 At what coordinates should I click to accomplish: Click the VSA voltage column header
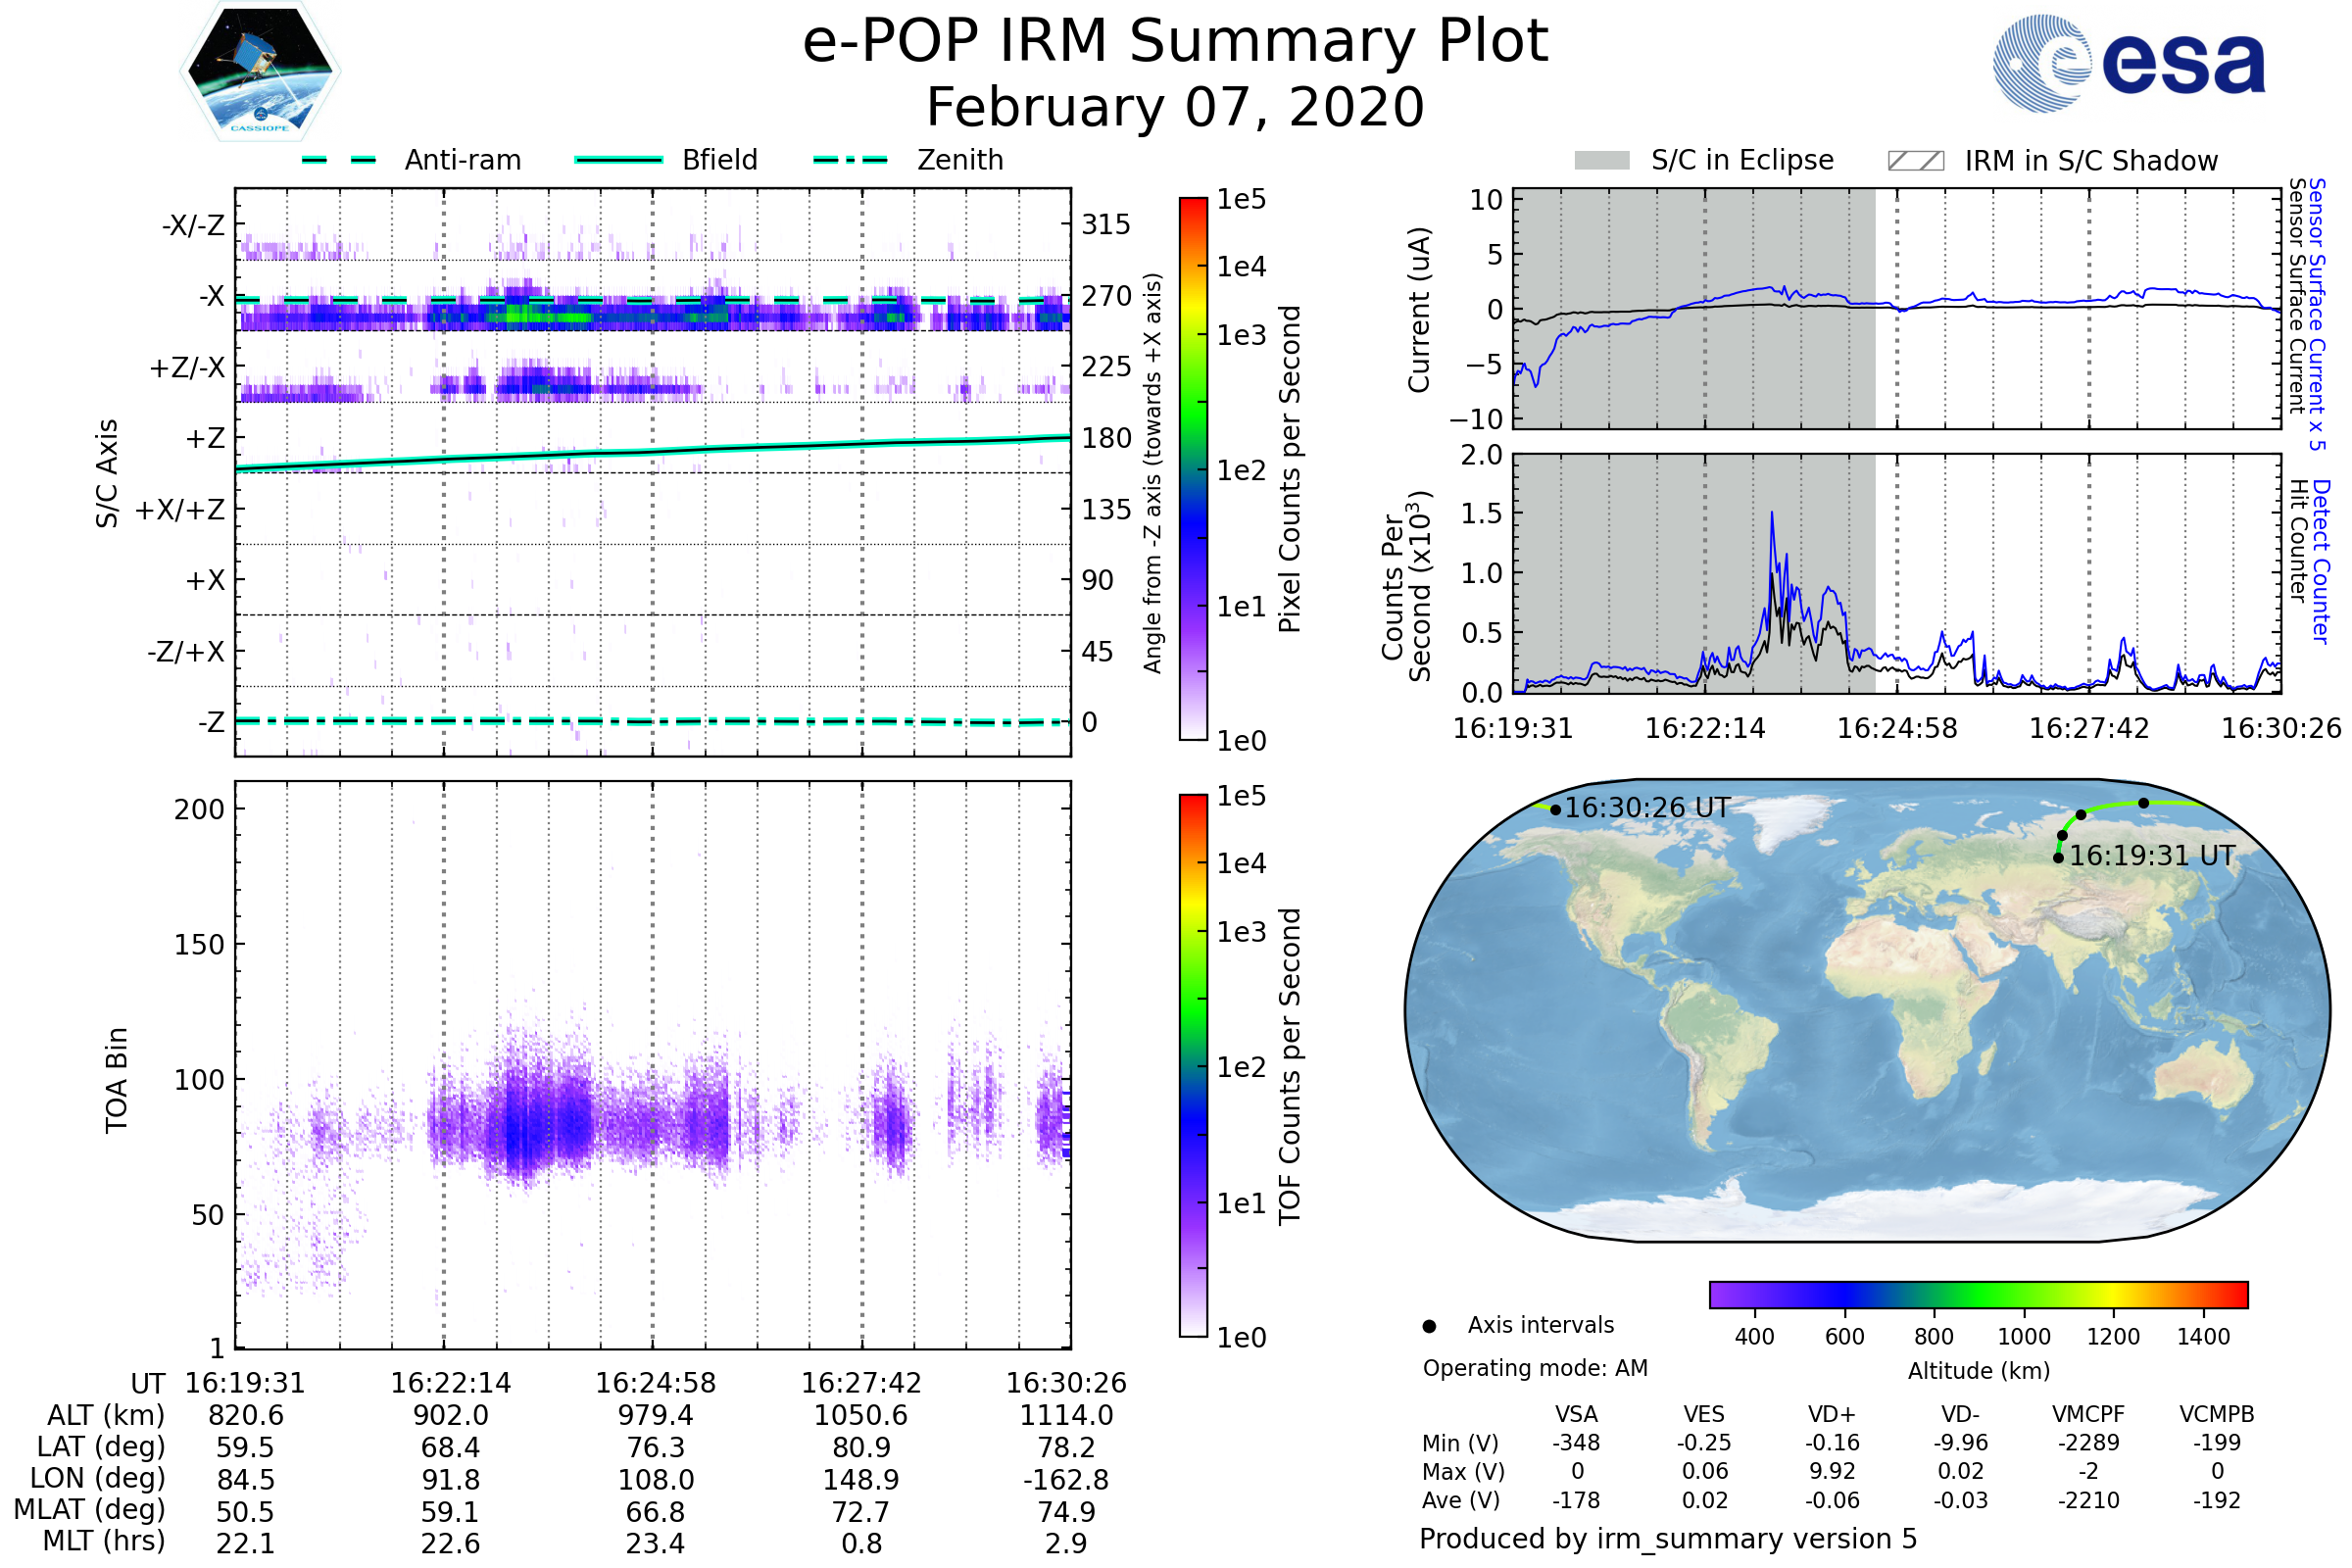(1576, 1414)
